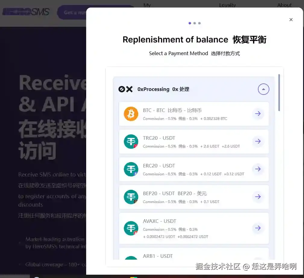Viewport: 304px width, 278px height.
Task: Click BTC commission text + 0.002328 BTC
Action: click(x=214, y=119)
